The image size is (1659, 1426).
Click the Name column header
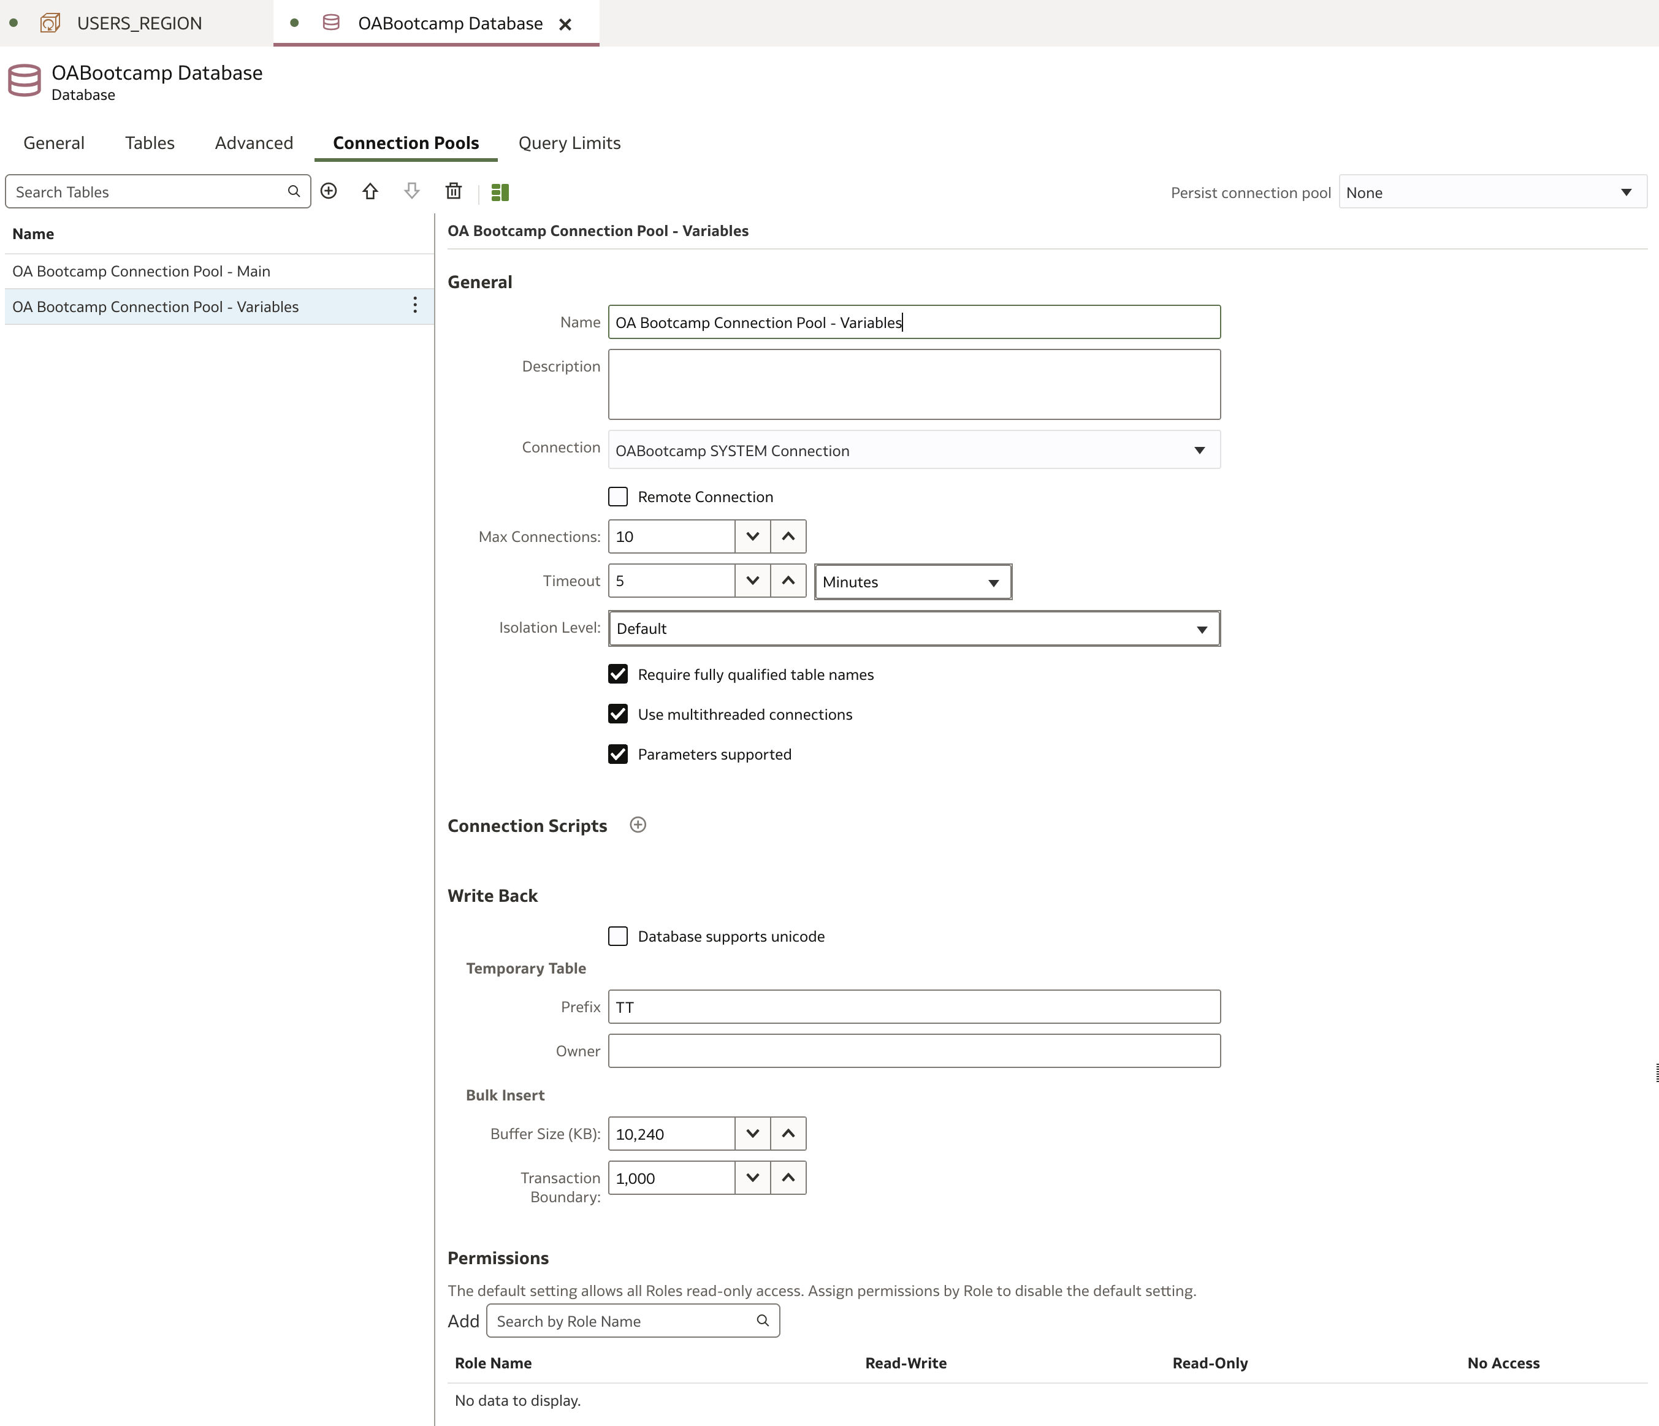(x=34, y=234)
